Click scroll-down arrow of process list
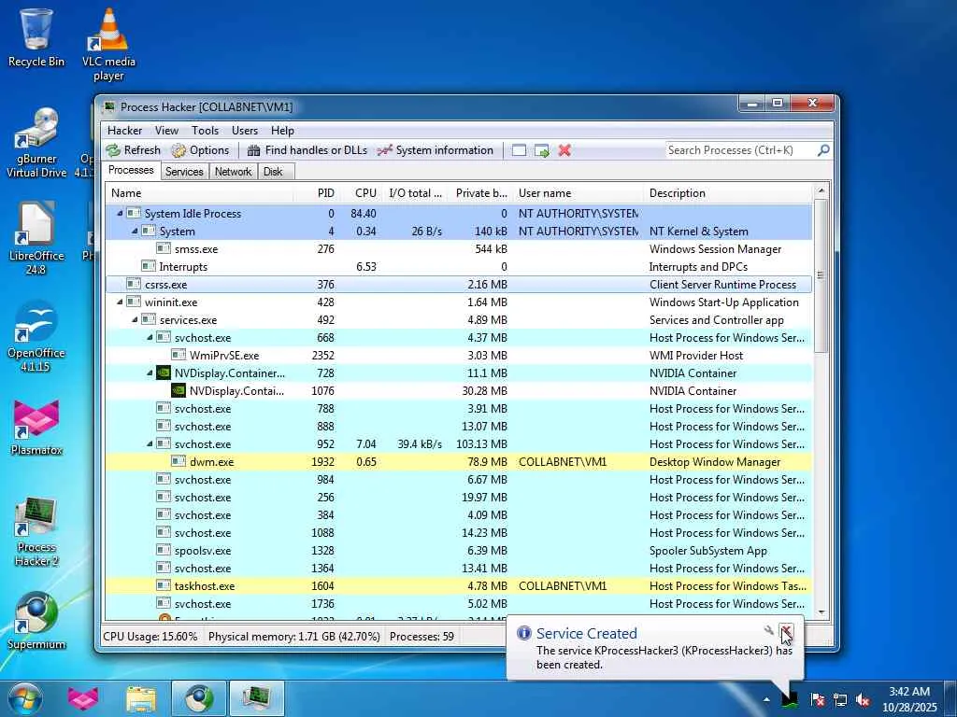 821,612
